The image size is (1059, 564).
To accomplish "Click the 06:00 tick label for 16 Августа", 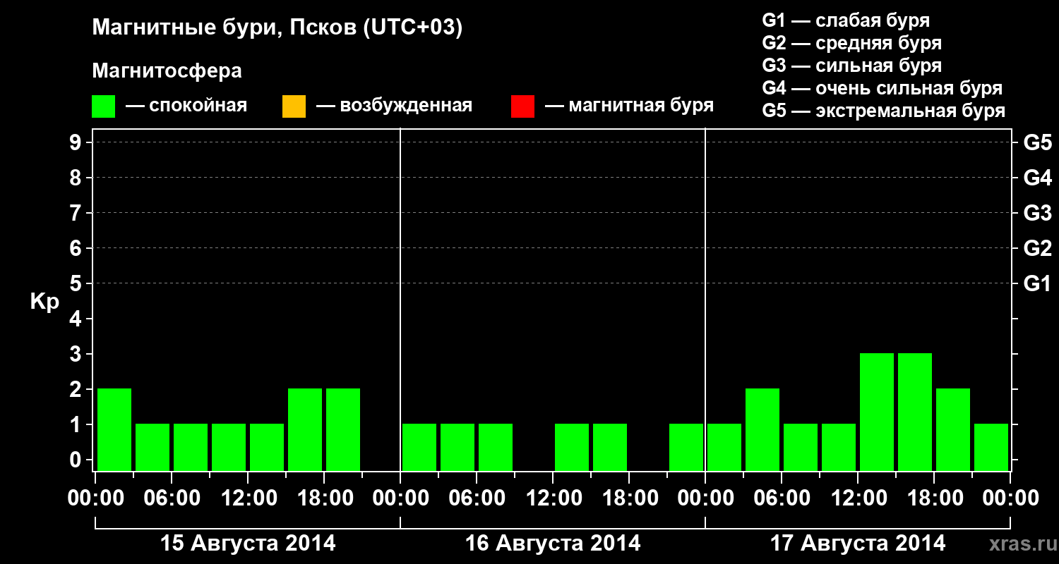I will tap(477, 498).
